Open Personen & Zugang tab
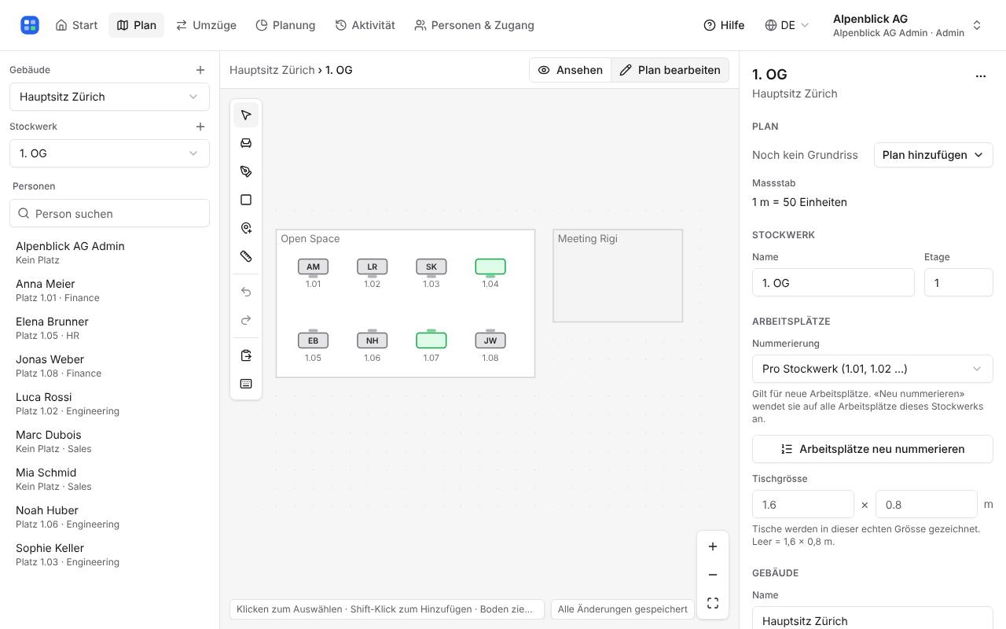Viewport: 1006px width, 629px height. click(475, 25)
